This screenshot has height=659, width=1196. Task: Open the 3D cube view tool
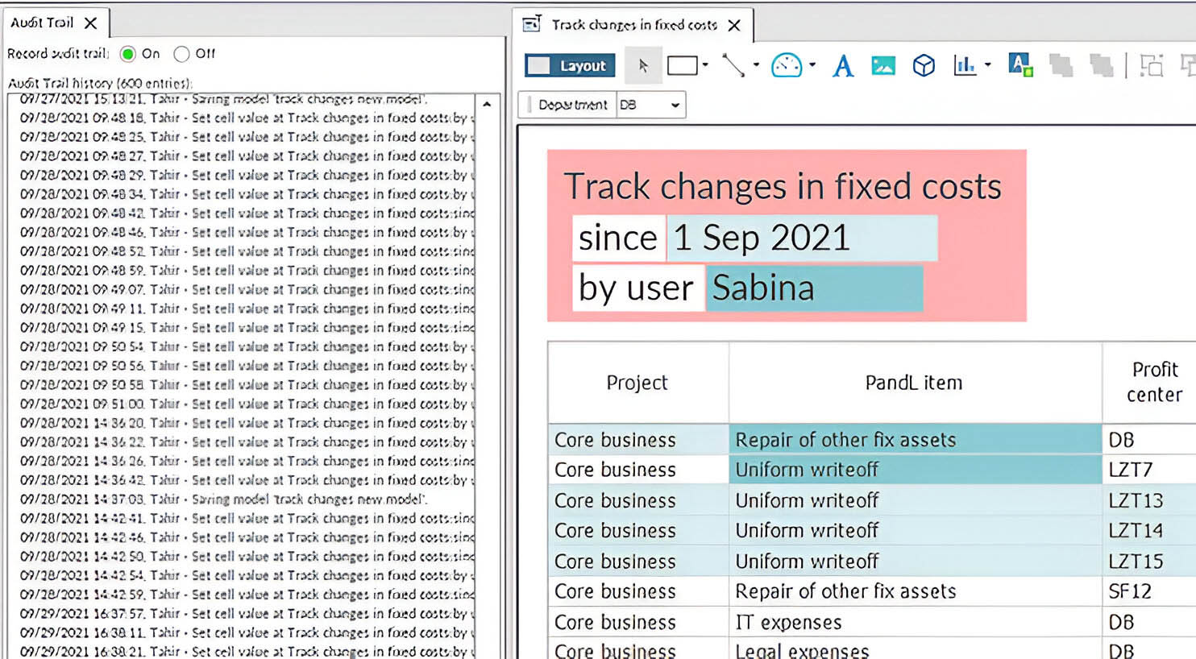tap(924, 65)
